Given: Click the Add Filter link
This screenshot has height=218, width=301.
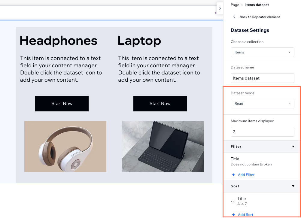Looking at the screenshot, I should click(246, 175).
